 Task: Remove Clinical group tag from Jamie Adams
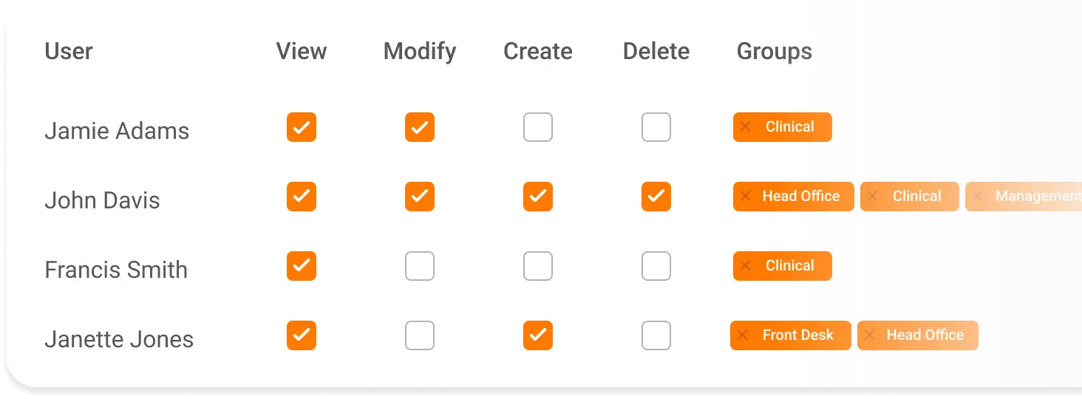pyautogui.click(x=746, y=127)
